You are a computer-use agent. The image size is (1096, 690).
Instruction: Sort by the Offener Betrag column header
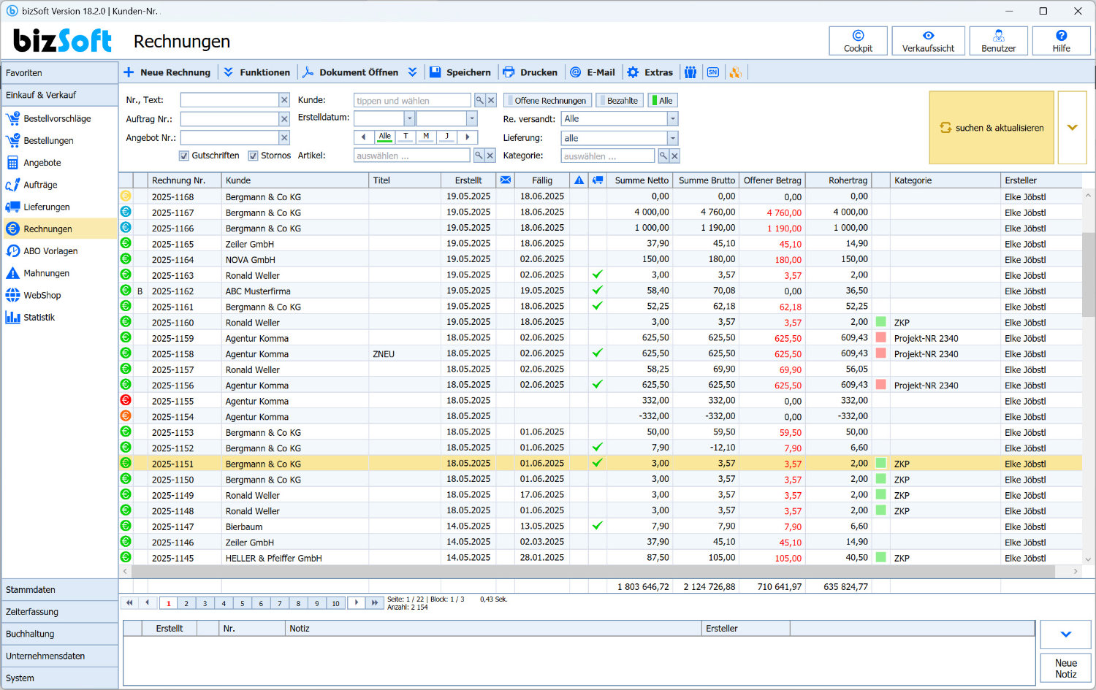772,180
